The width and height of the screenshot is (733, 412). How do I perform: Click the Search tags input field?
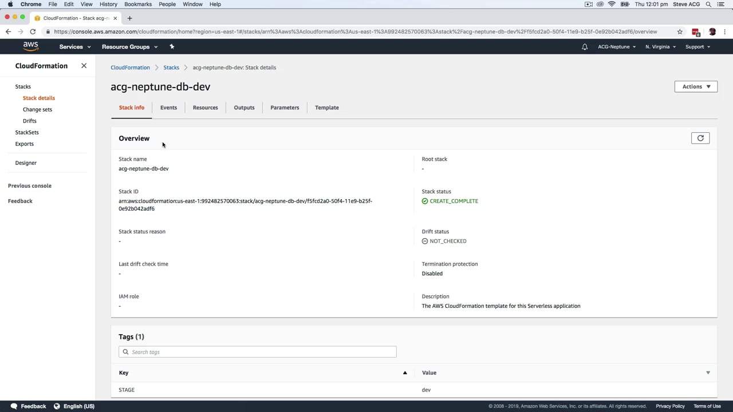[x=258, y=352]
